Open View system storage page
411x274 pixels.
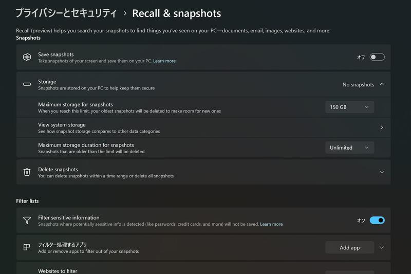point(203,127)
